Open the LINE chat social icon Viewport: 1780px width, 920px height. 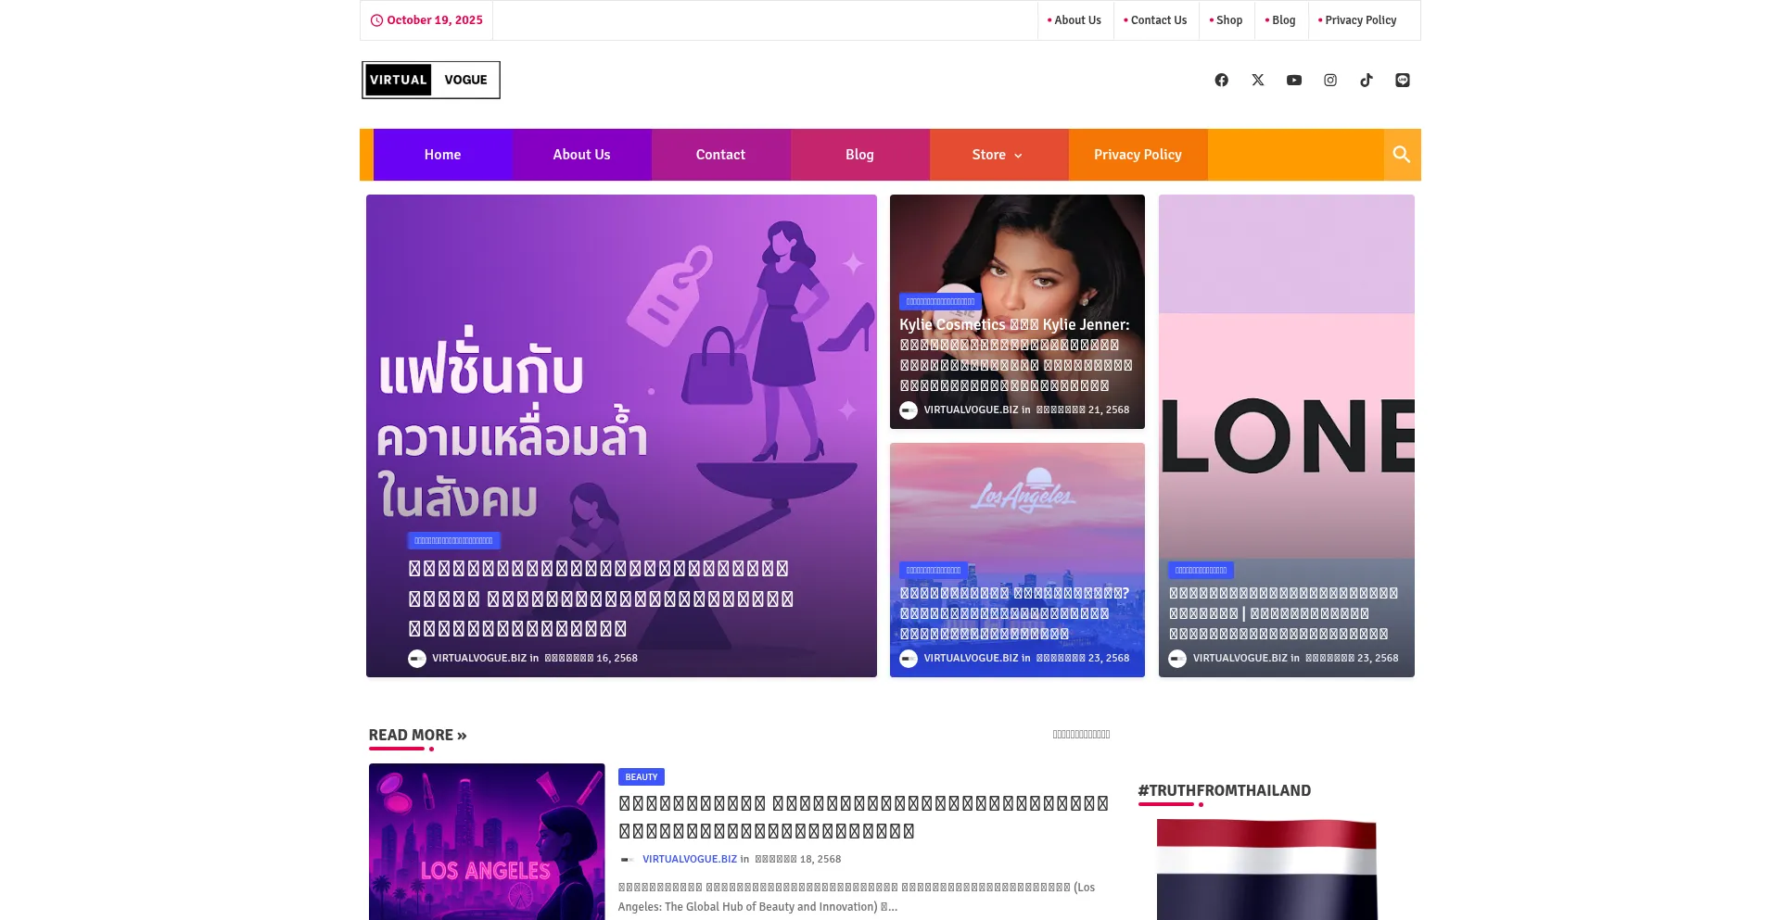[1402, 81]
